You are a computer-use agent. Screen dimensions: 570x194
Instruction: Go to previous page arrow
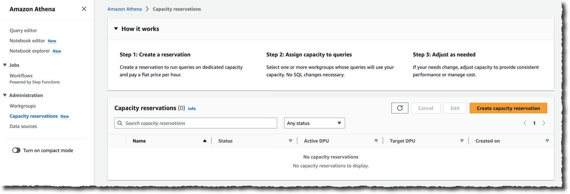click(x=525, y=123)
